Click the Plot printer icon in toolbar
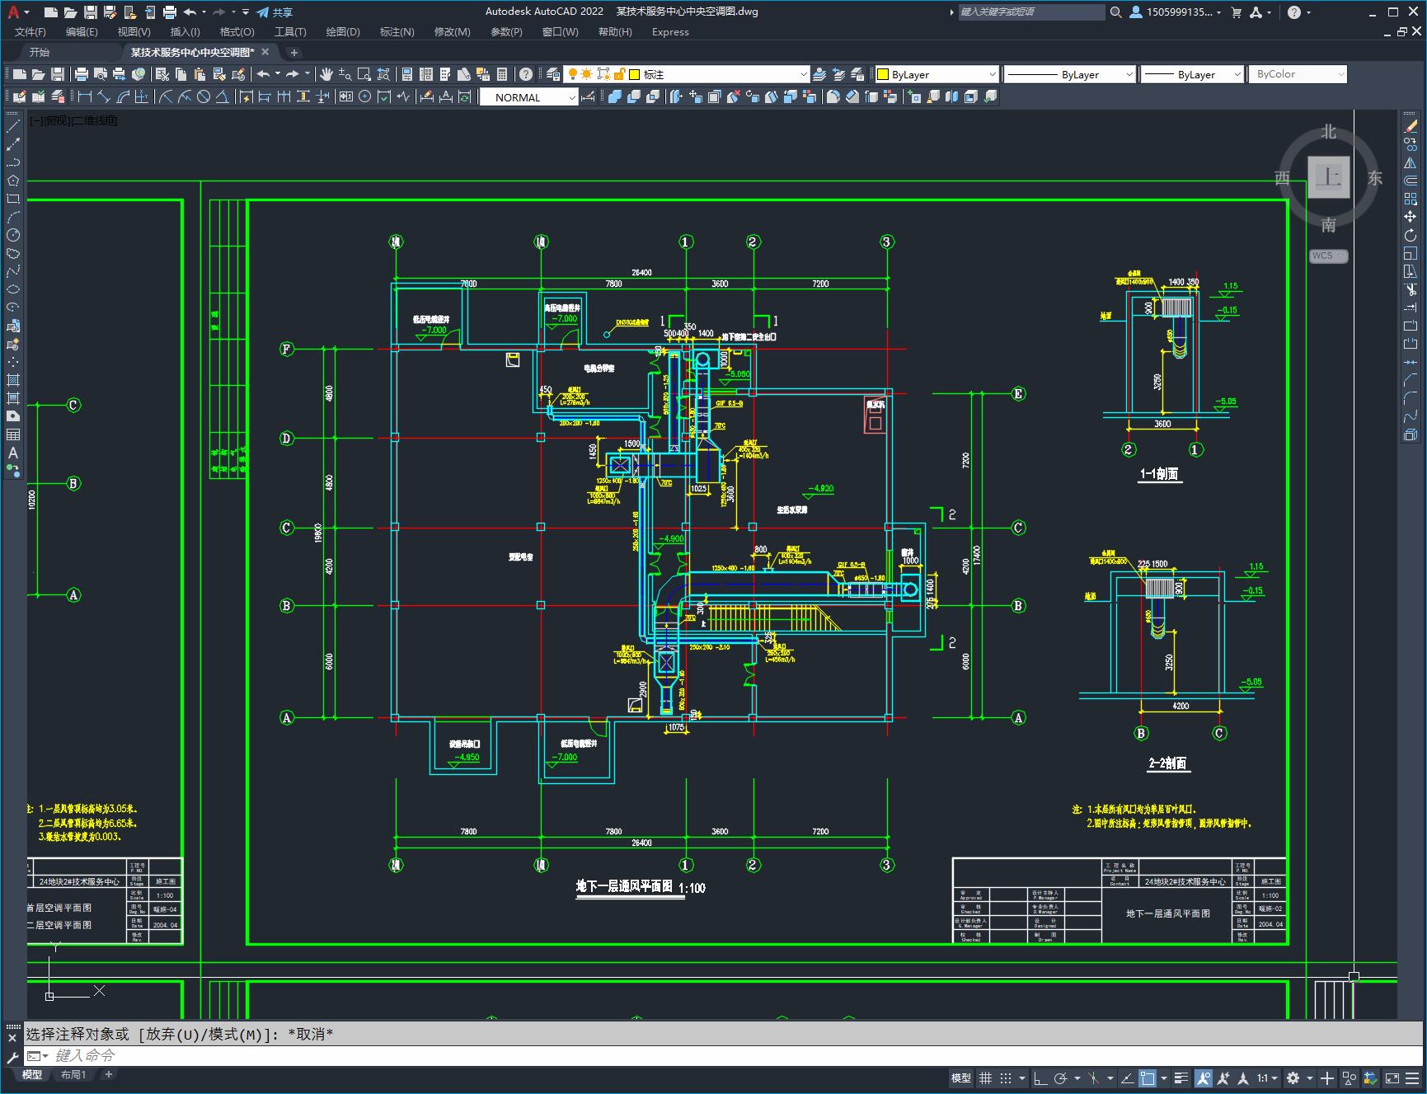 (x=82, y=74)
